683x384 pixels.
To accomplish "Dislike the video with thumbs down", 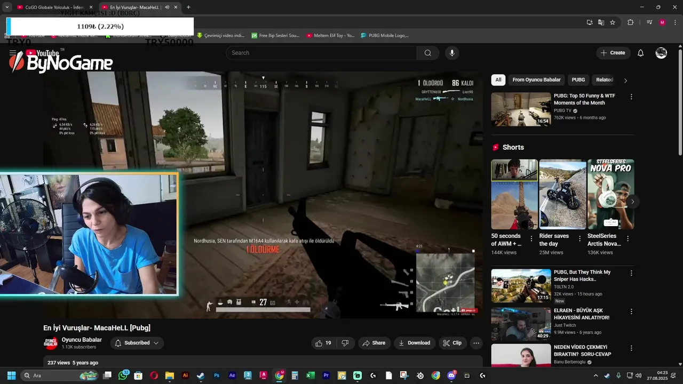I will (x=345, y=343).
